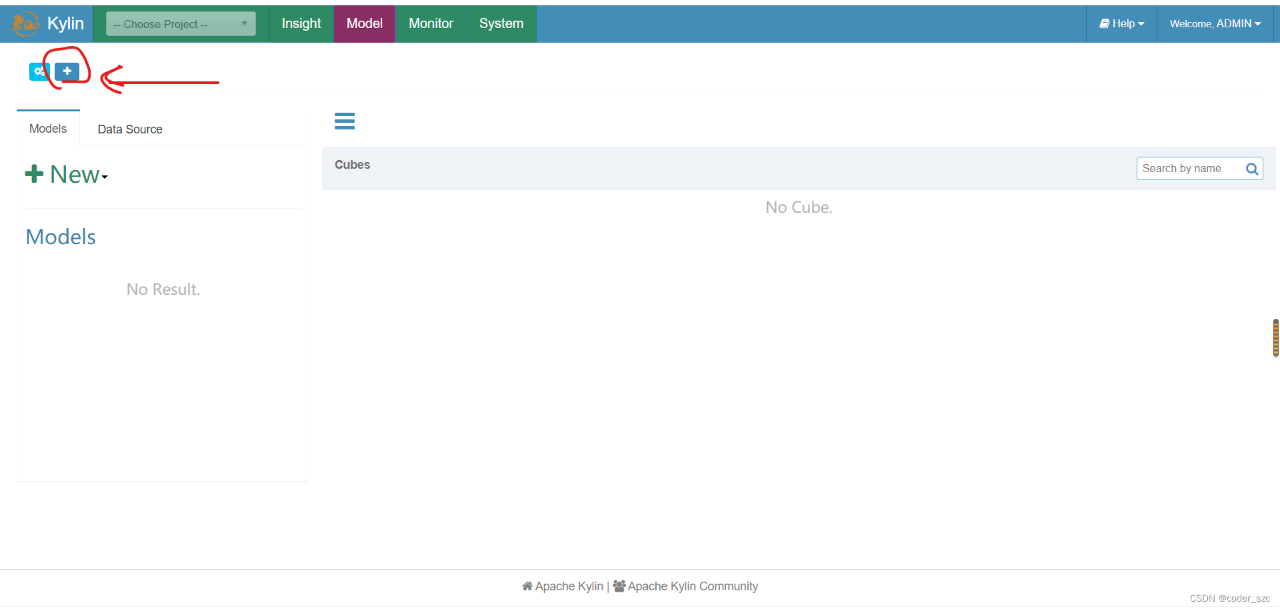Open the Choose Project dropdown
The image size is (1280, 609).
pos(181,24)
